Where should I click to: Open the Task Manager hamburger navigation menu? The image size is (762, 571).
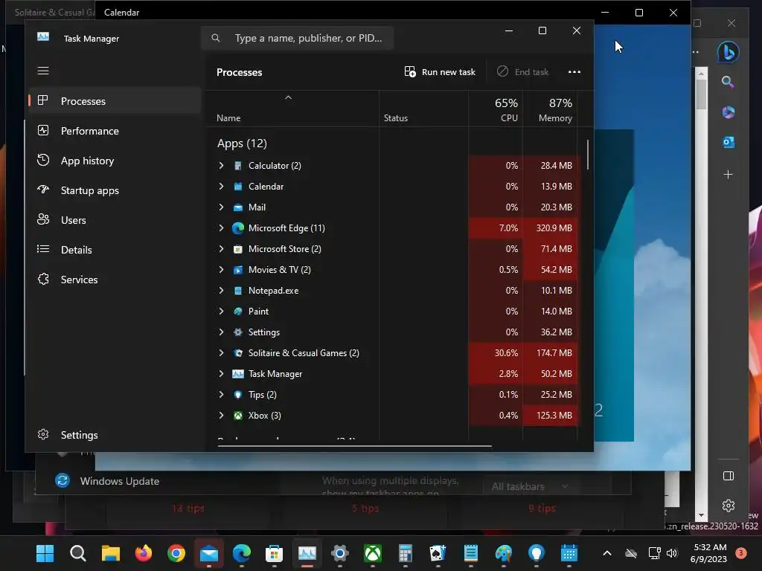tap(43, 71)
